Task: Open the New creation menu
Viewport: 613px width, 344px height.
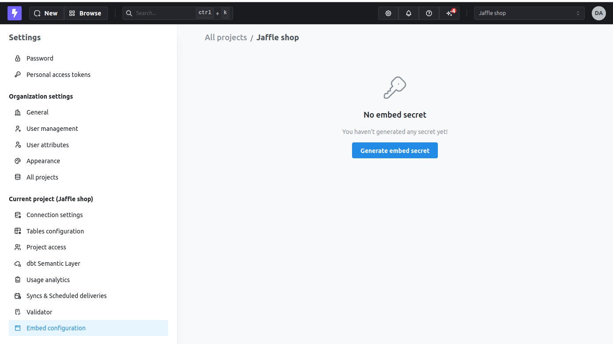Action: click(x=46, y=13)
